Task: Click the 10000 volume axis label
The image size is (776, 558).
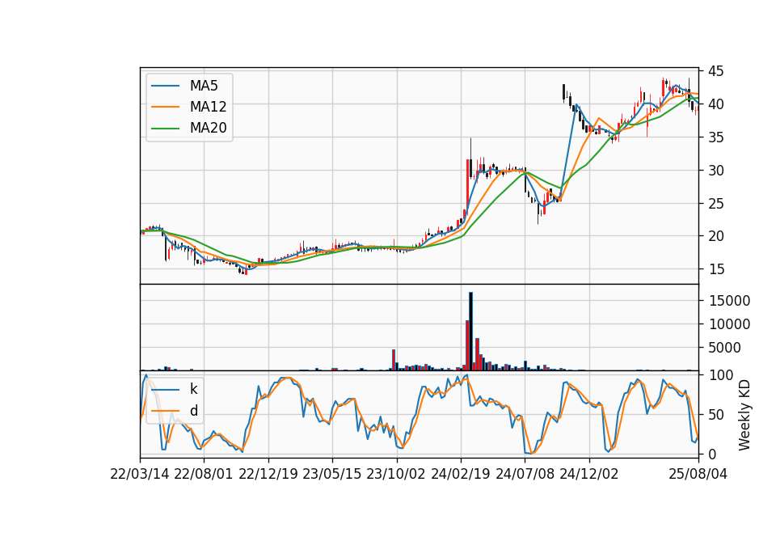Action: (x=729, y=323)
